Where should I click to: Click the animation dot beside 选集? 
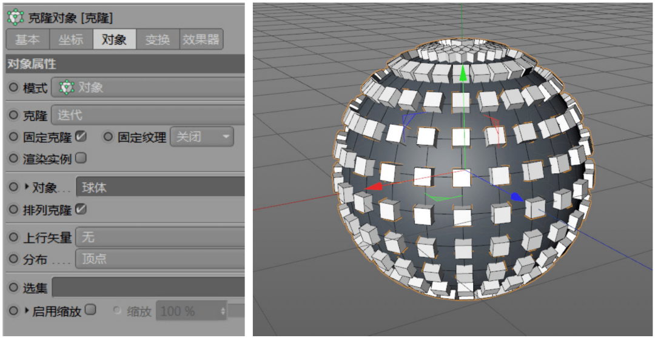click(x=14, y=288)
